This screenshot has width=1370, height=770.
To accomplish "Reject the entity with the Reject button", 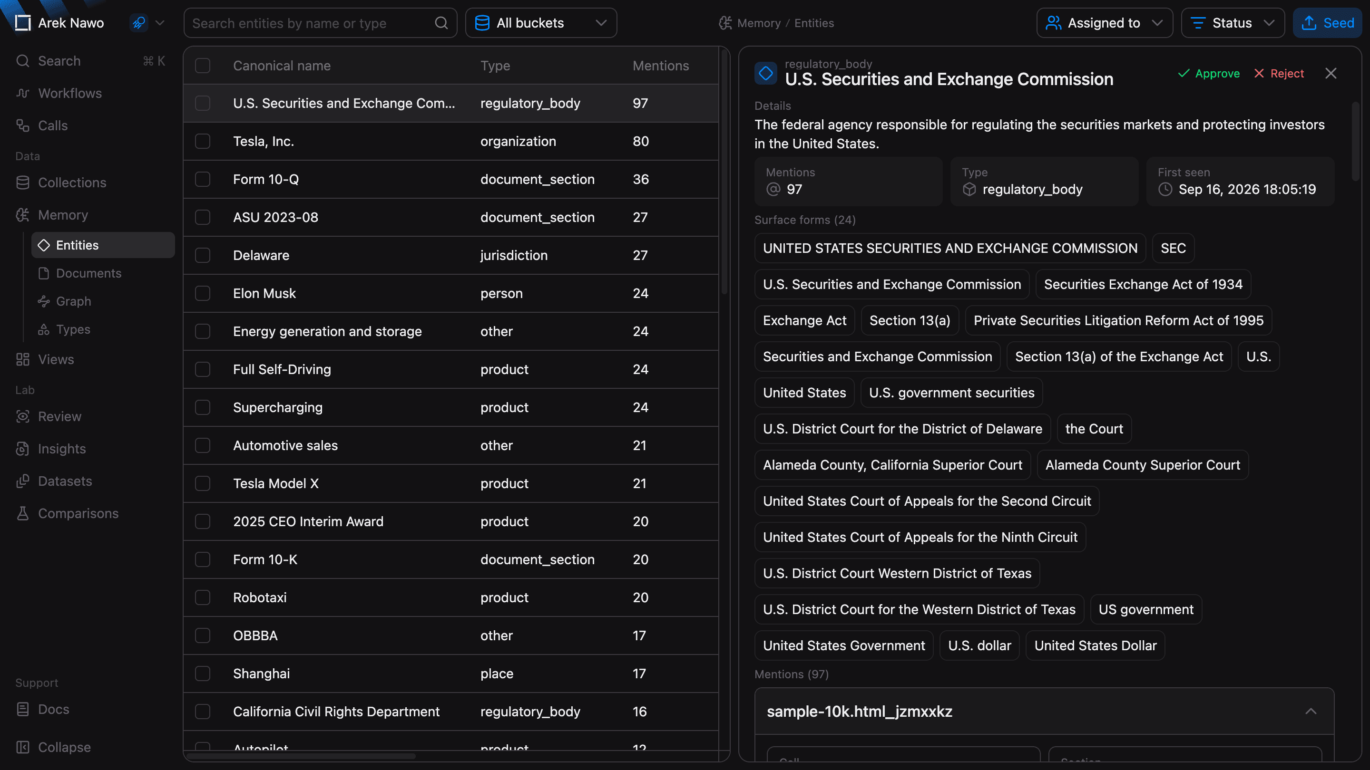I will pyautogui.click(x=1279, y=73).
